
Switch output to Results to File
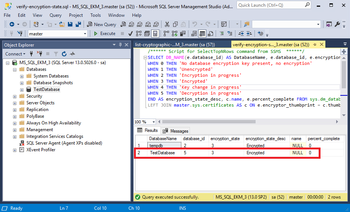coord(210,34)
